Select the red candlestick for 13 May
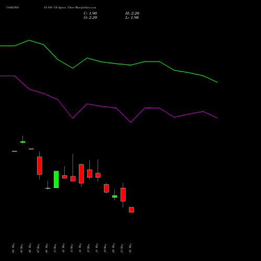This screenshot has width=261, height=261. tap(73, 179)
